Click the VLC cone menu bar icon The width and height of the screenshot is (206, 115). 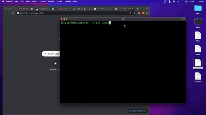pos(170,1)
